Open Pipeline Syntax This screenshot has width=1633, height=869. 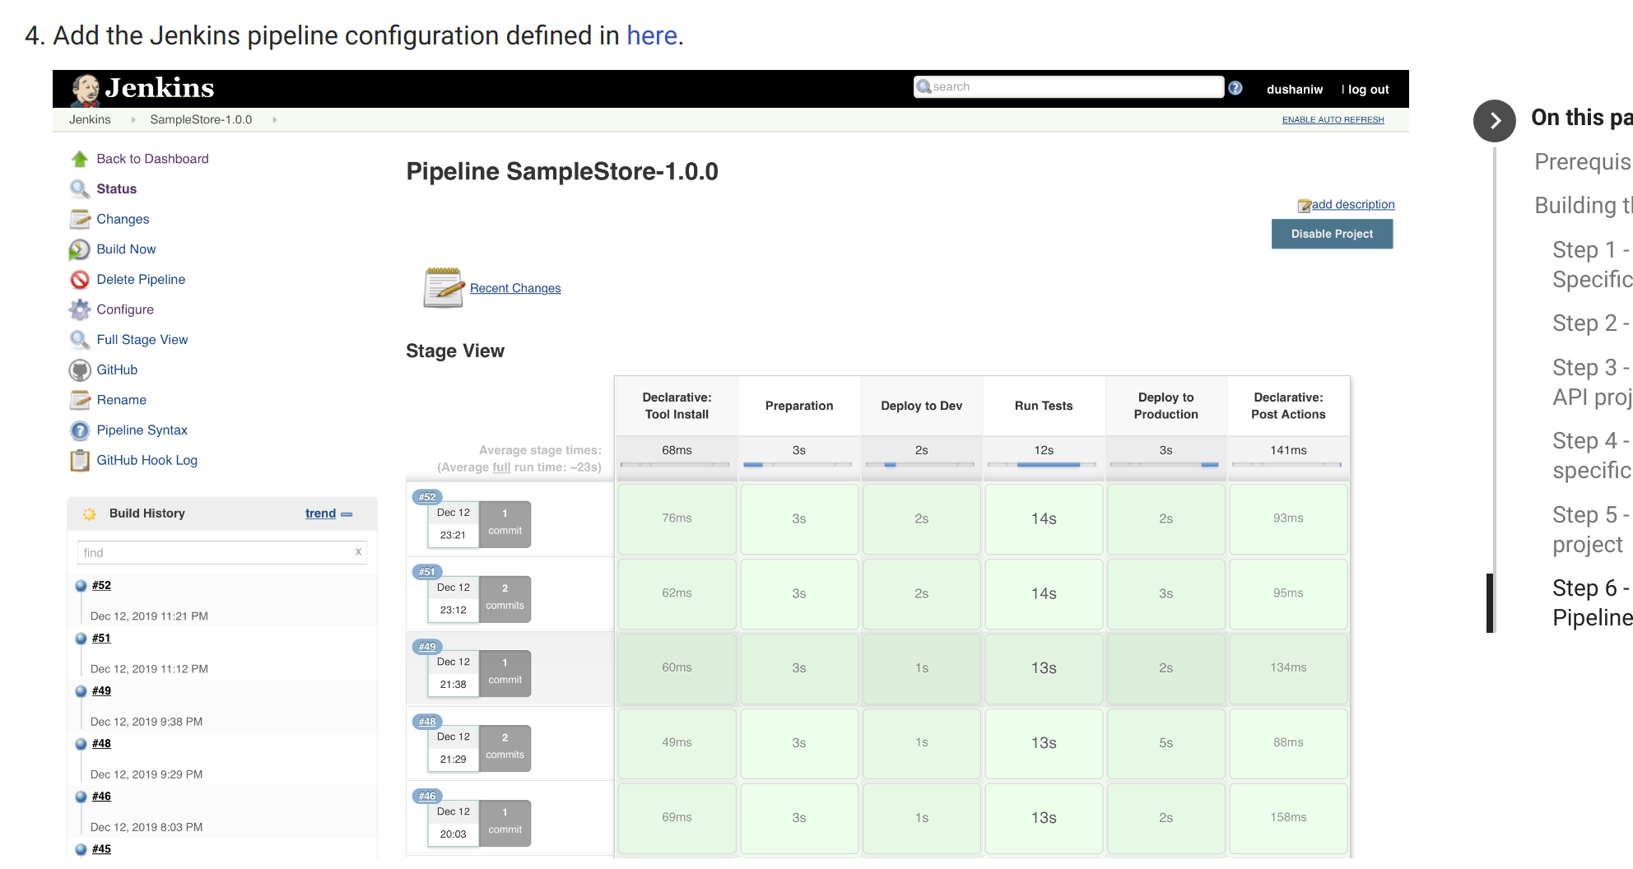pos(142,430)
